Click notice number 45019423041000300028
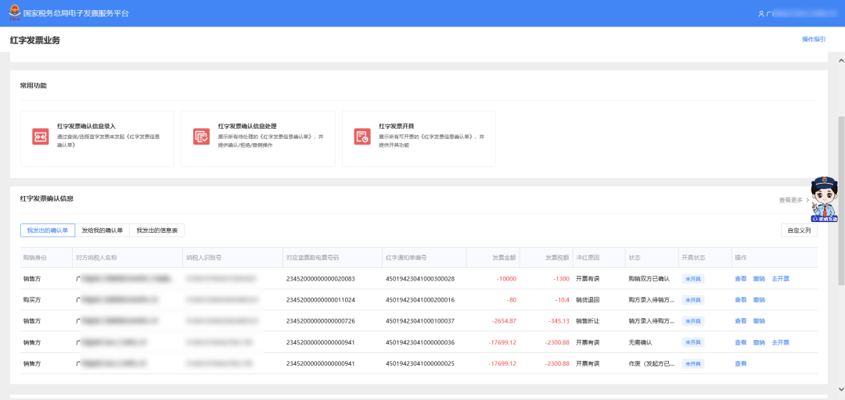Viewport: 845px width, 400px height. [x=420, y=279]
